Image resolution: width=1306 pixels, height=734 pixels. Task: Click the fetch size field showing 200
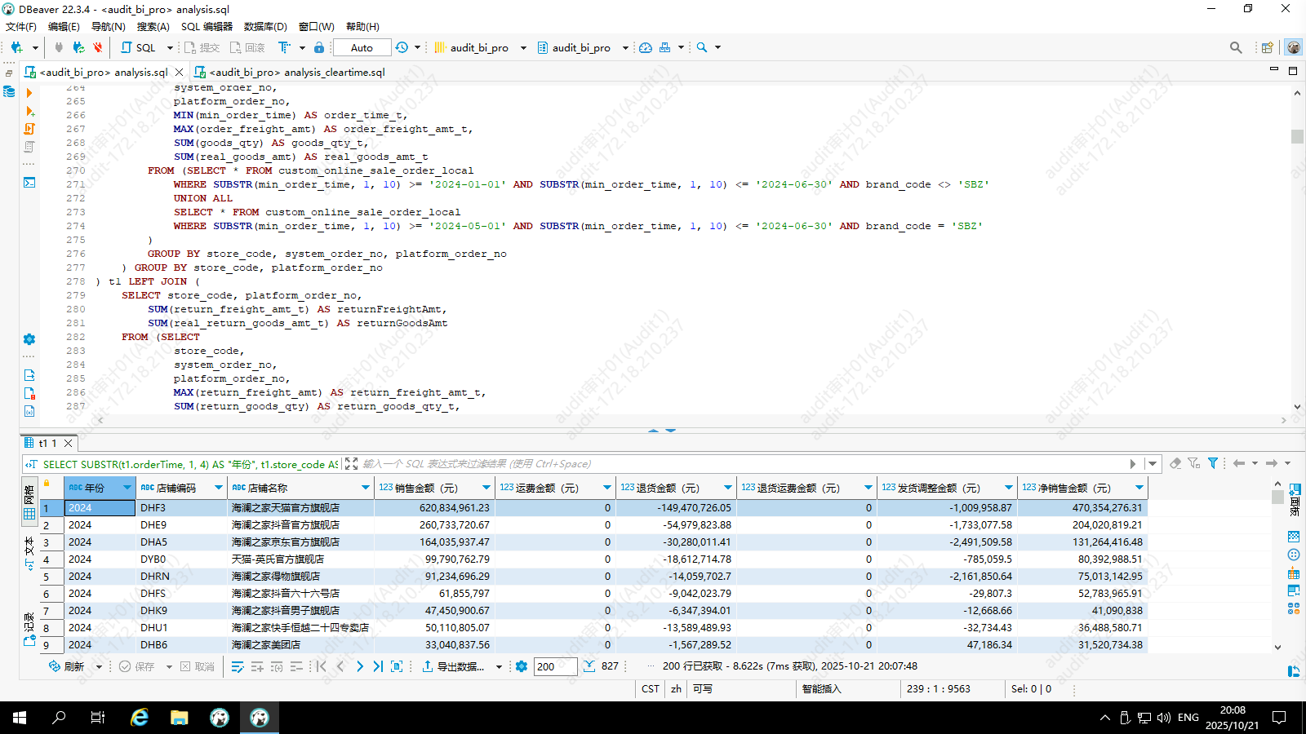click(x=555, y=666)
